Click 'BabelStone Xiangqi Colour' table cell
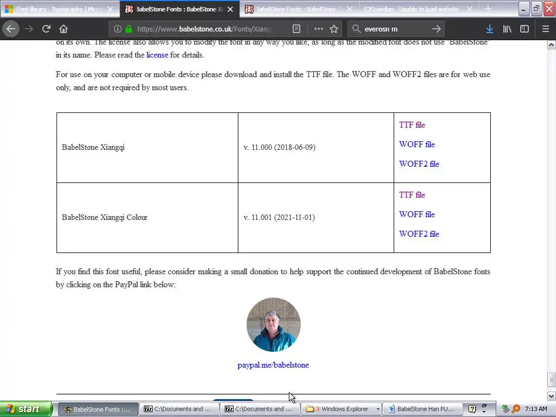556x417 pixels. (147, 218)
